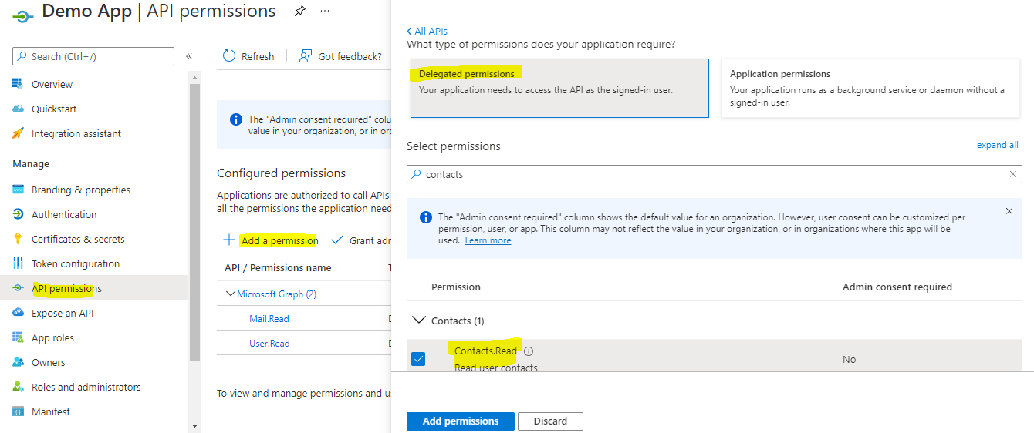Dismiss the admin consent info banner
The image size is (1034, 433).
tap(1009, 210)
